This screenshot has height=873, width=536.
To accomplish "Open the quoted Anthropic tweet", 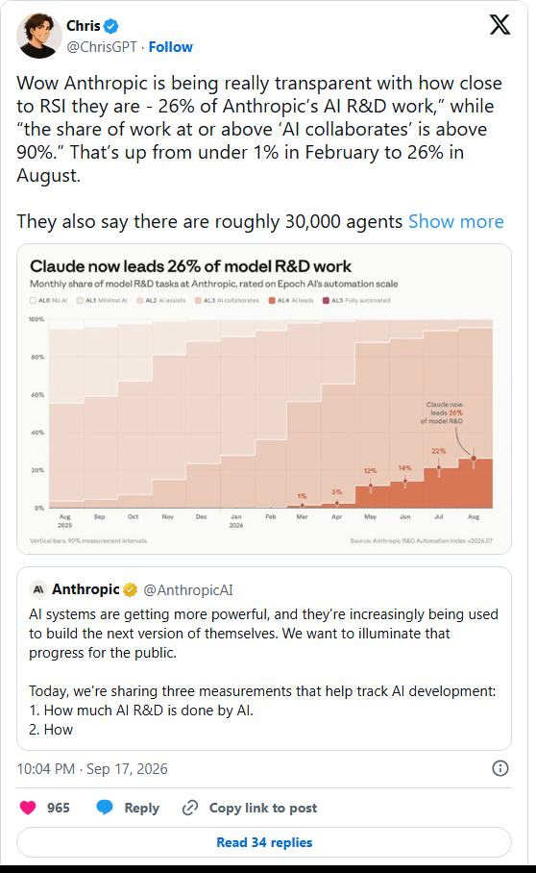I will (264, 659).
